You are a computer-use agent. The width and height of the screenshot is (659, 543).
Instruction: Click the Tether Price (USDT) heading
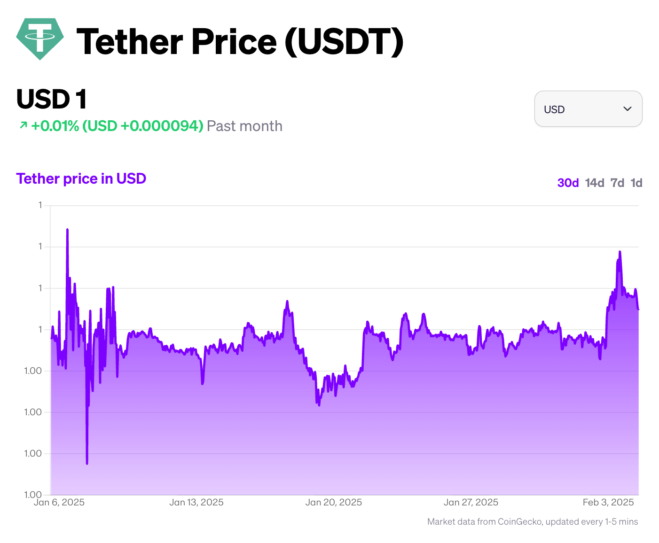pos(241,41)
